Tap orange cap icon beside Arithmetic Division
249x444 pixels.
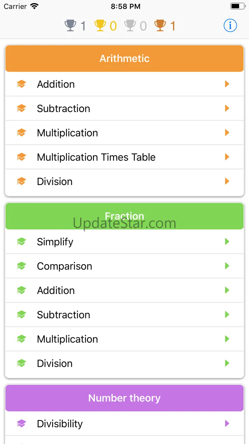21,181
